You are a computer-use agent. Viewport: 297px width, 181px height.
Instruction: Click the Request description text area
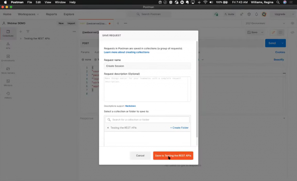(x=147, y=89)
